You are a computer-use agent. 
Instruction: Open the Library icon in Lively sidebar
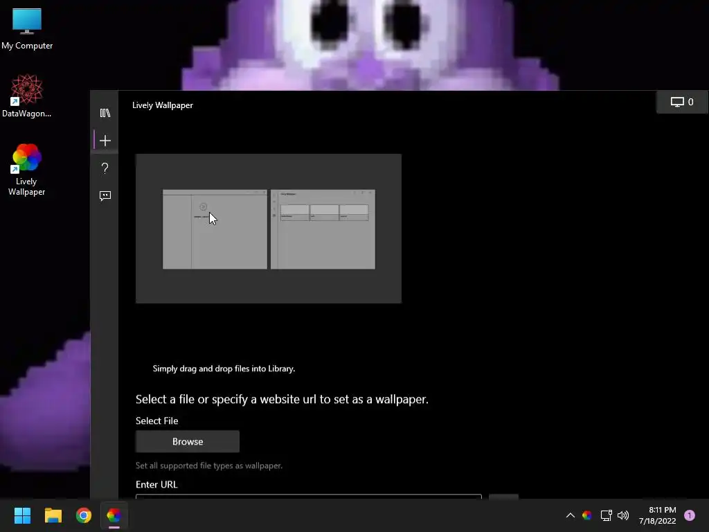tap(105, 113)
